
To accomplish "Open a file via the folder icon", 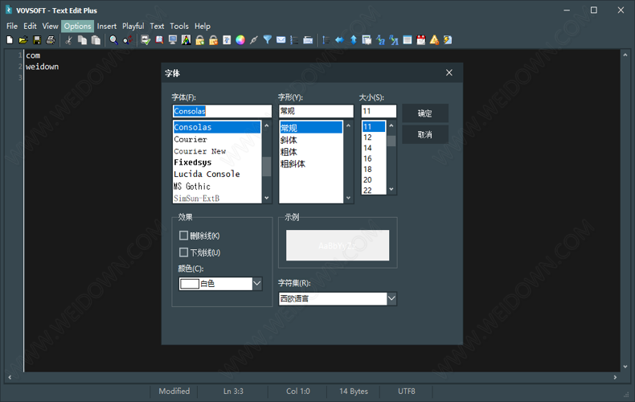I will tap(23, 39).
